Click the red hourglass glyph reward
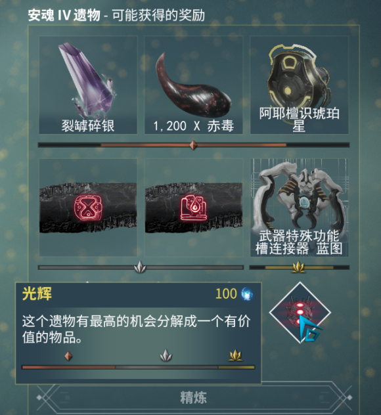Image resolution: width=381 pixels, height=415 pixels. click(x=88, y=207)
